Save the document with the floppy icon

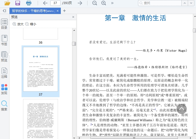point(18,3)
